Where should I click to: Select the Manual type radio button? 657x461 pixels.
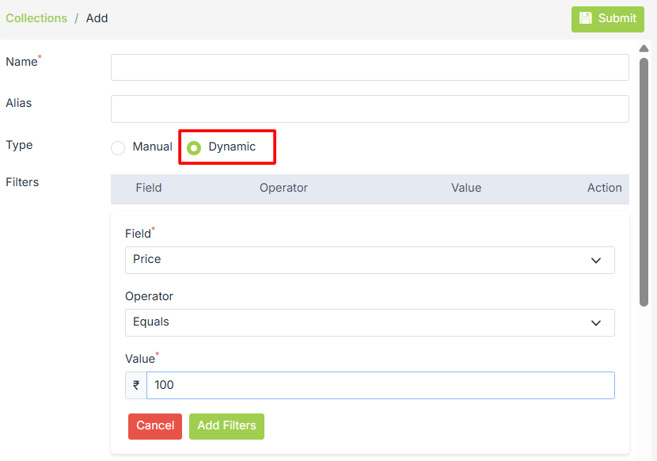(118, 147)
